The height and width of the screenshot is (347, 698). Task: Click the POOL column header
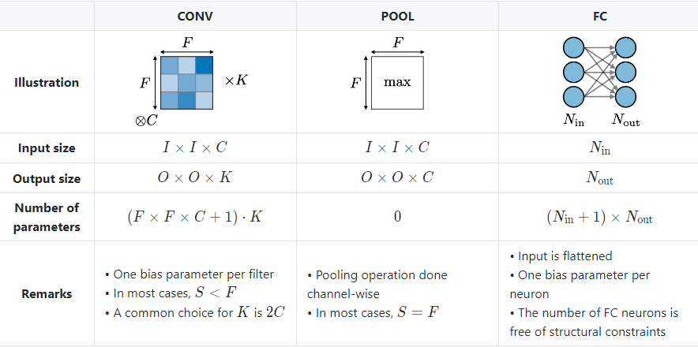397,16
